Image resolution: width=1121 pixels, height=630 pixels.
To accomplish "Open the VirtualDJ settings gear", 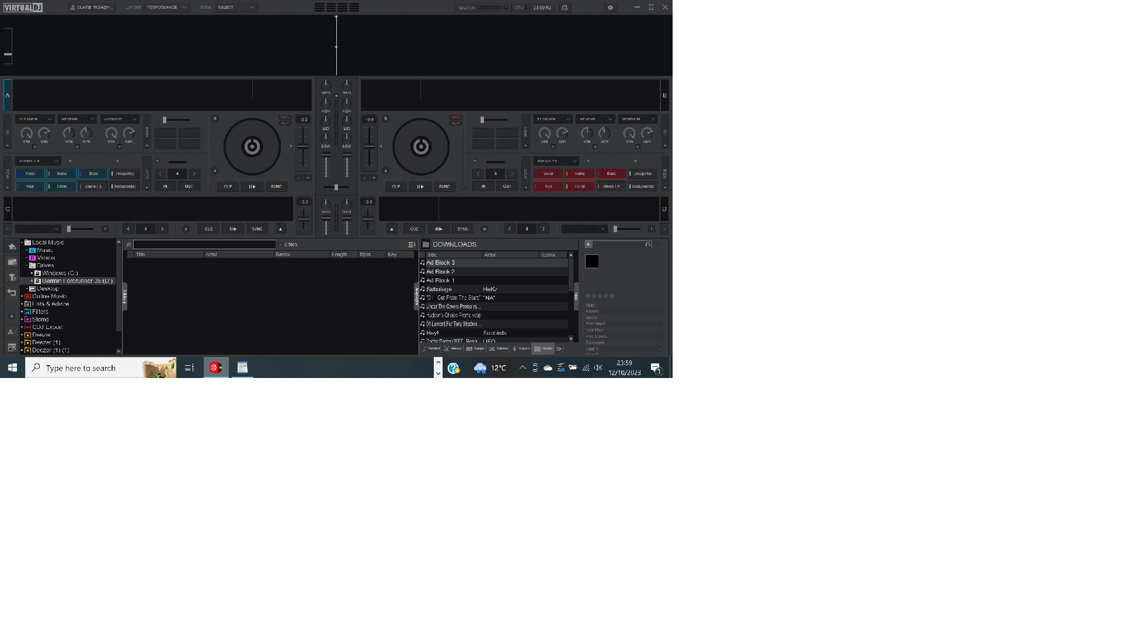I will (x=610, y=8).
